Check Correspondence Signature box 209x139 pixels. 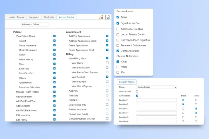(118, 40)
